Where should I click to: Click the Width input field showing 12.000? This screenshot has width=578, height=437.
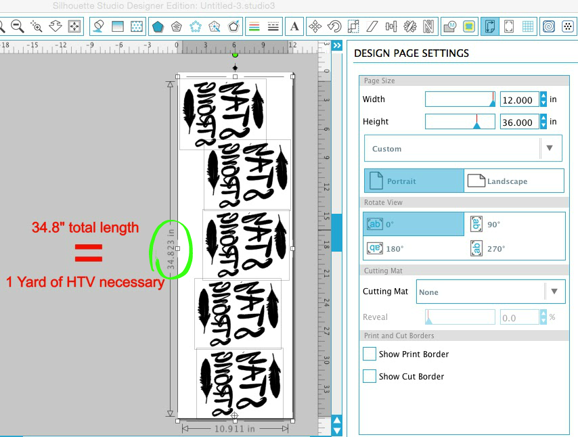520,100
